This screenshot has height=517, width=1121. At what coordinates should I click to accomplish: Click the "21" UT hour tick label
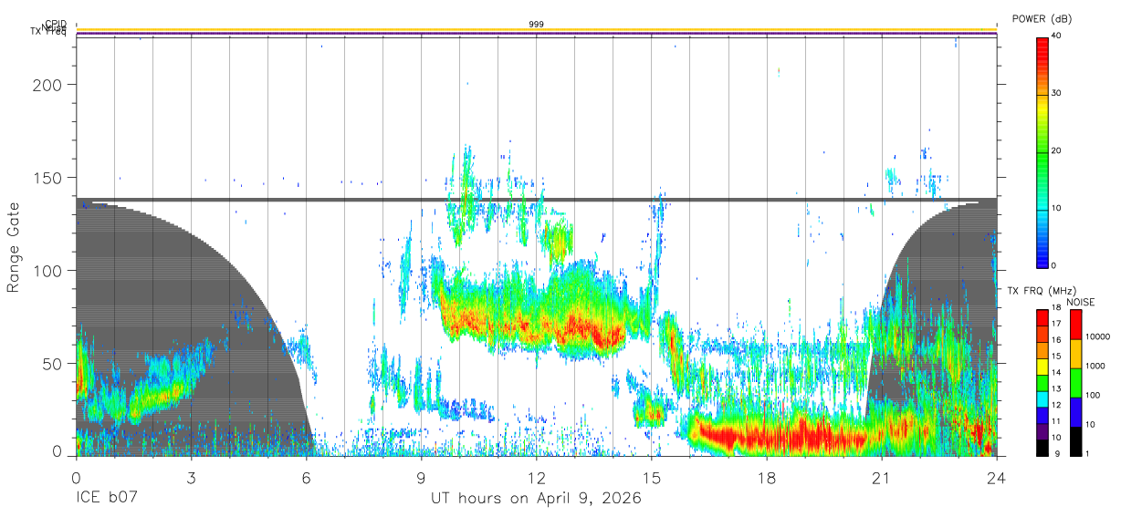[x=882, y=477]
